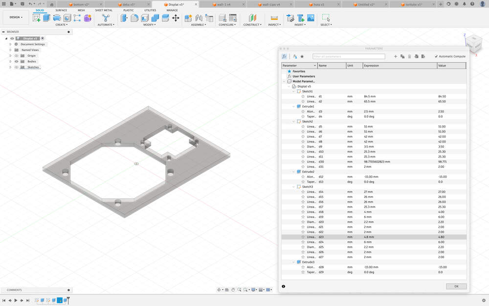Open the Design workspace dropdown
Screen dimensions: 489x306
click(16, 17)
